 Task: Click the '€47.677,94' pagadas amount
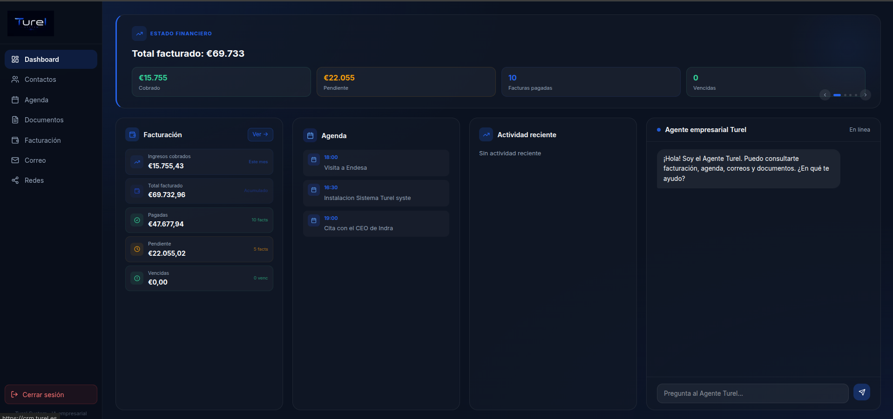pyautogui.click(x=166, y=224)
